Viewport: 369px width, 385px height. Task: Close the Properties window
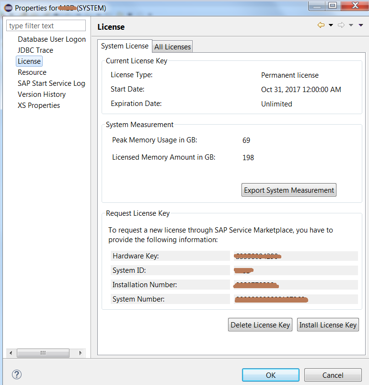[355, 5]
